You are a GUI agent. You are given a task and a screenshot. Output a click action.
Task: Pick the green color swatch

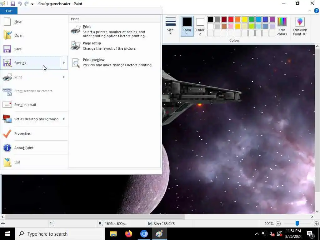(x=252, y=19)
